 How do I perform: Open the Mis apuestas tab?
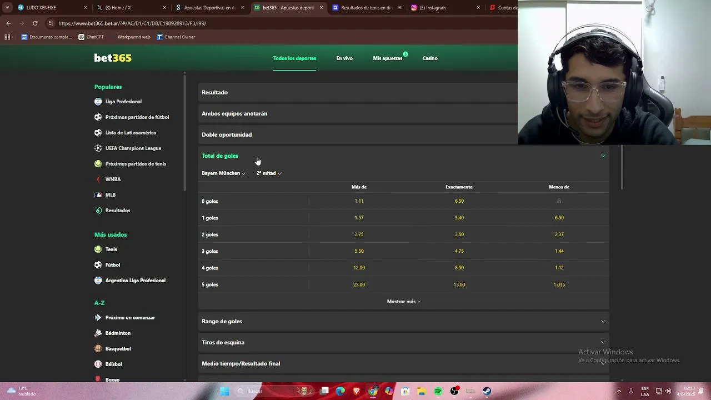[388, 58]
